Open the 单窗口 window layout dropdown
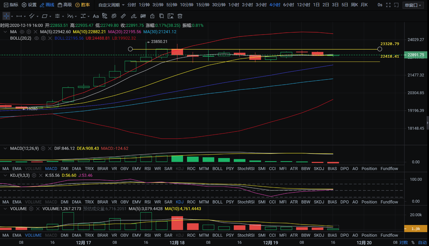The width and height of the screenshot is (429, 246). [413, 5]
